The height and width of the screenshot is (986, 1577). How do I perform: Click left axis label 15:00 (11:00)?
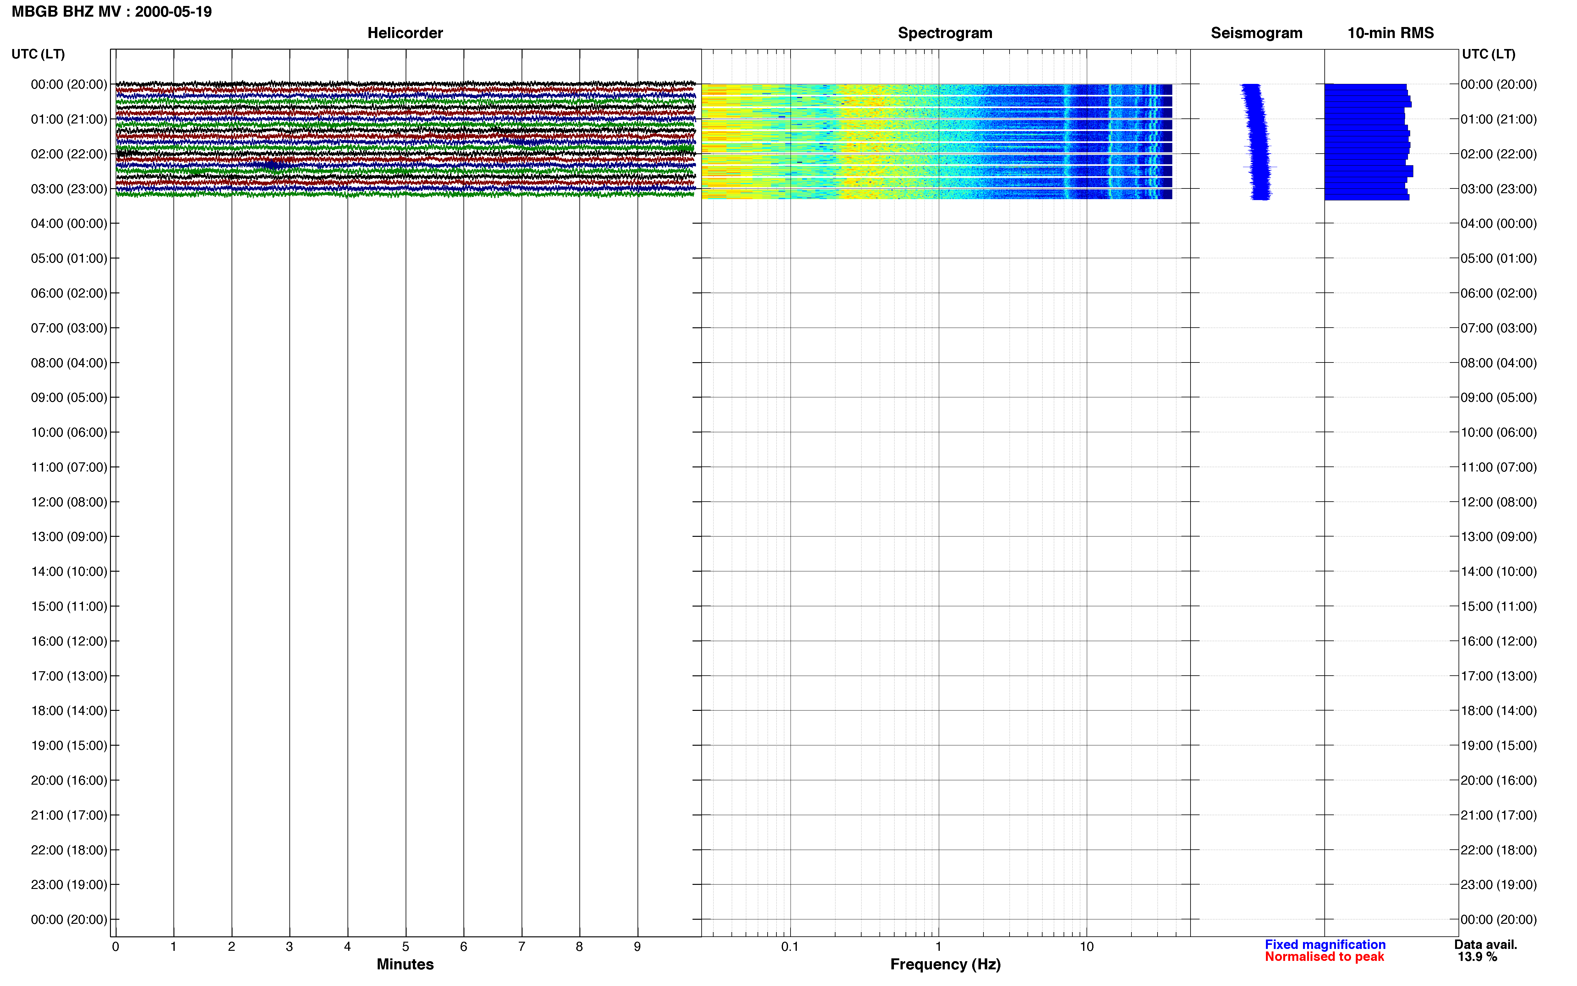[x=69, y=607]
